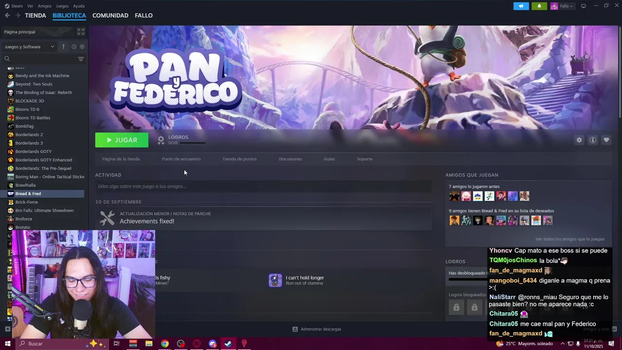Open Windows Task View icon
622x350 pixels.
click(117, 344)
